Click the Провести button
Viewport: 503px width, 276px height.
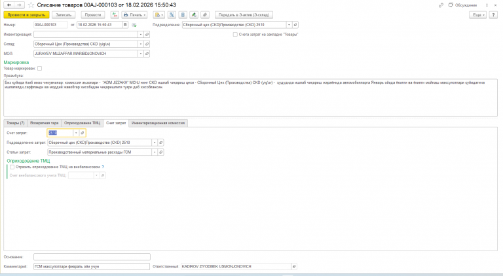(93, 15)
